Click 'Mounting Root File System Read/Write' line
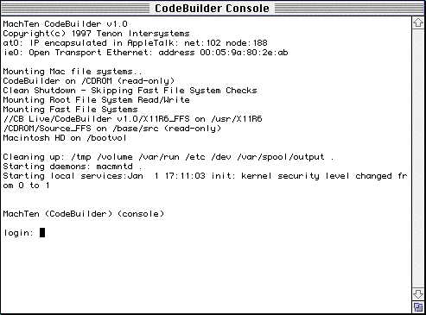The height and width of the screenshot is (315, 426). pos(96,100)
